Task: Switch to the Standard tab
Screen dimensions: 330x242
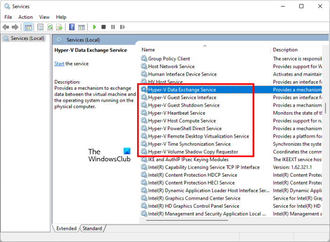Action: [x=92, y=228]
